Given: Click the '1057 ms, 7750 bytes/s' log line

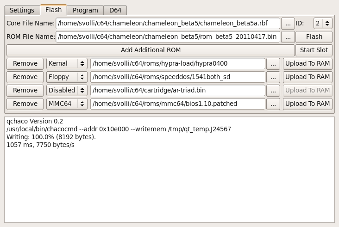Looking at the screenshot, I should click(40, 145).
